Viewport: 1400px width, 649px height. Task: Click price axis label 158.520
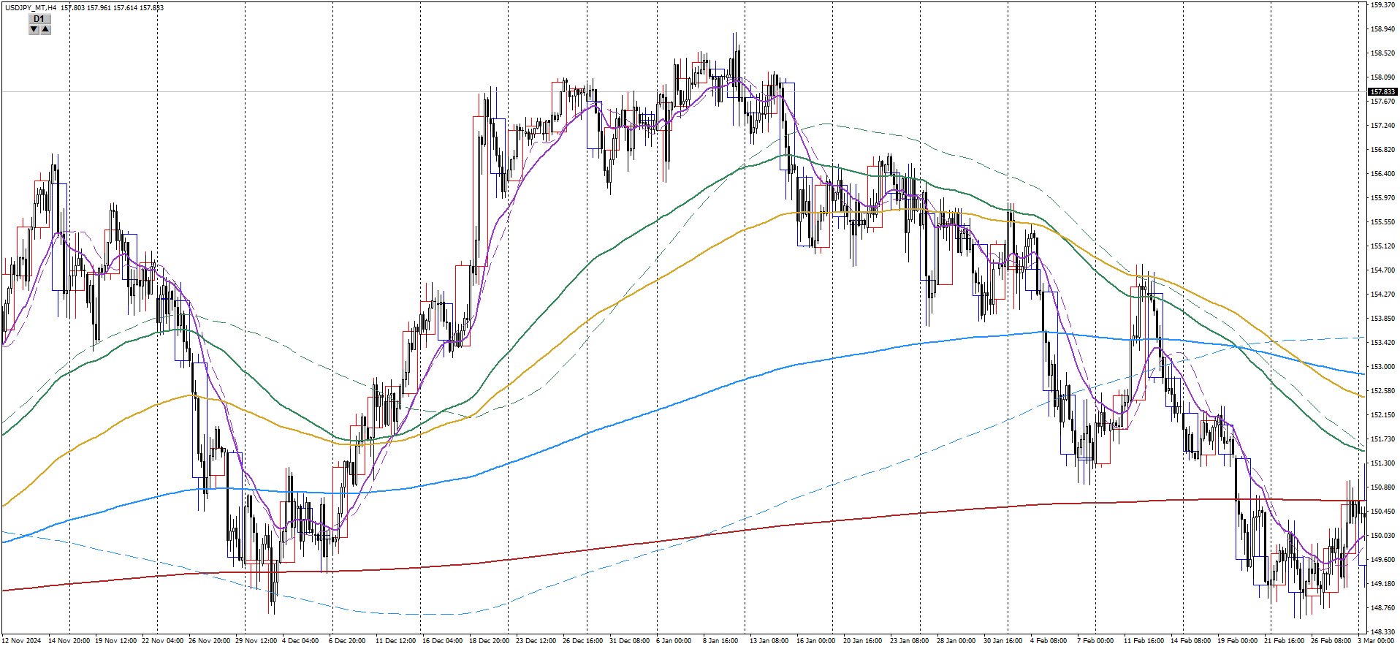1382,53
